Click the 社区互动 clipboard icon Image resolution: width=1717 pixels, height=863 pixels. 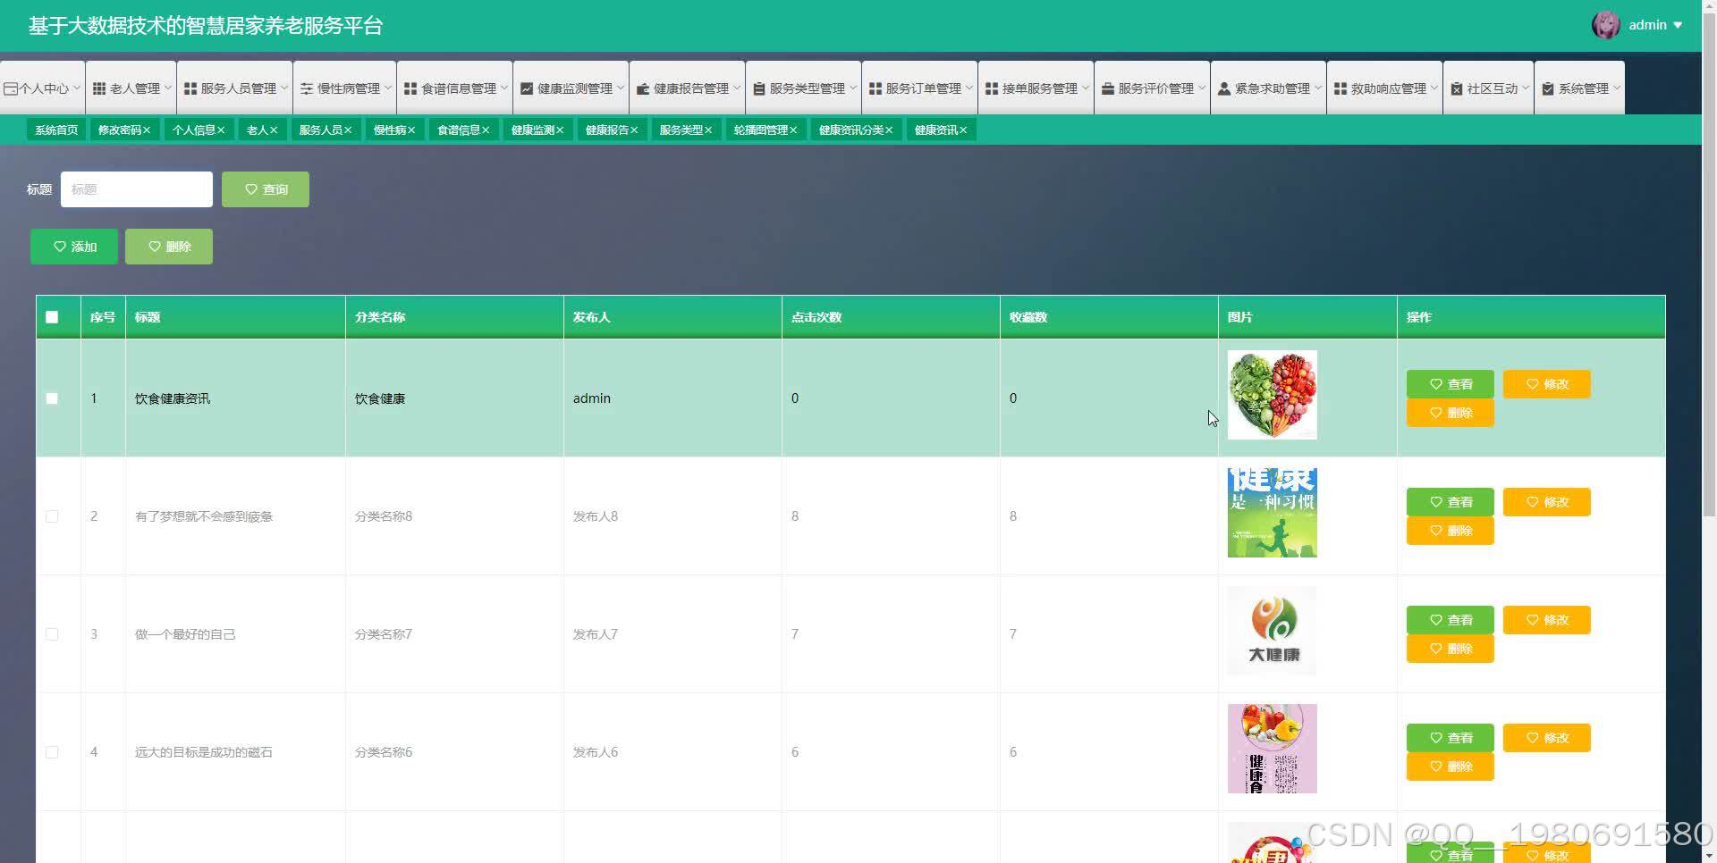1457,88
